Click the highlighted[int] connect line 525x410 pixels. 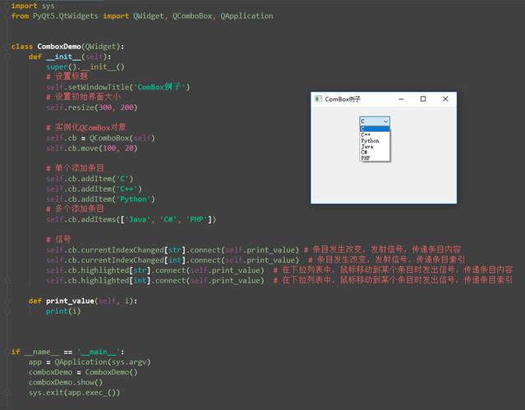[x=155, y=280]
